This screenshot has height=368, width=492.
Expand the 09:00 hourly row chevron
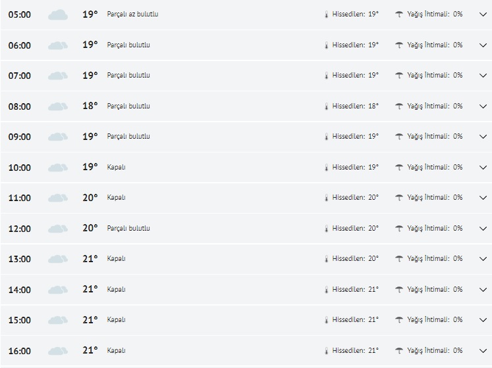pos(483,137)
